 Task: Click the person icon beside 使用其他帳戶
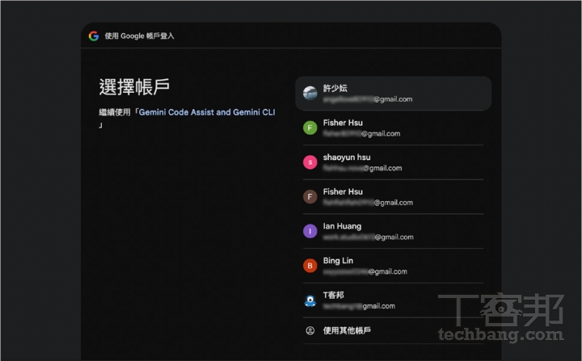tap(310, 330)
